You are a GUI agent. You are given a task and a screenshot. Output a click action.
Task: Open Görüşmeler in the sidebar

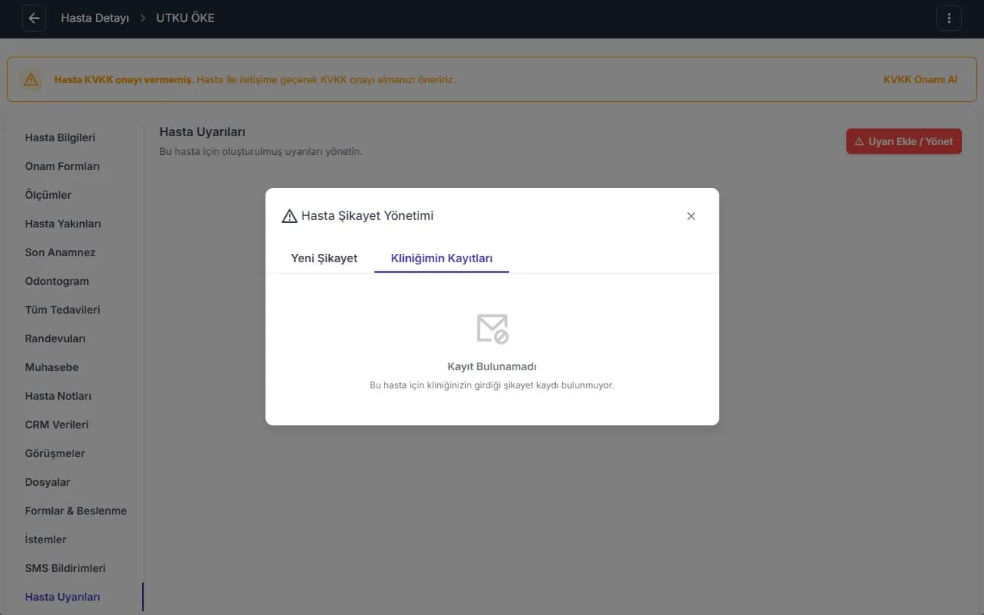pos(55,453)
